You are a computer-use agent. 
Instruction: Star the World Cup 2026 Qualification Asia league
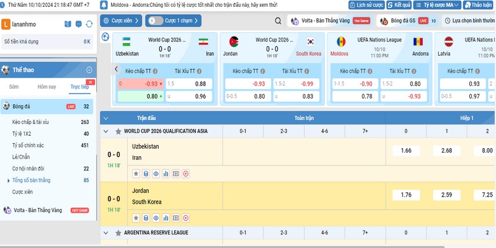[118, 131]
